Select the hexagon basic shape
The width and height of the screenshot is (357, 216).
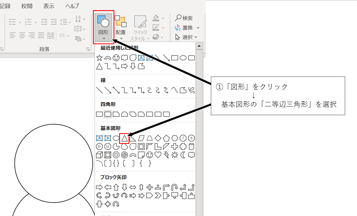tap(175, 138)
